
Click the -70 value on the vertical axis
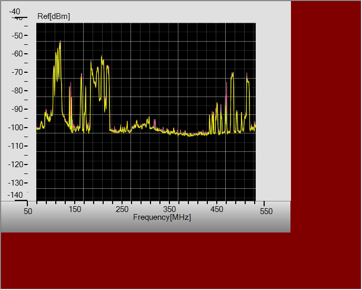point(17,72)
